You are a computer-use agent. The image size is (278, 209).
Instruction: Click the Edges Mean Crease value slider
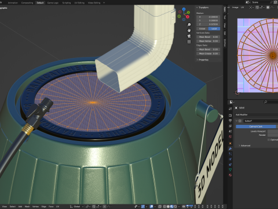209,53
